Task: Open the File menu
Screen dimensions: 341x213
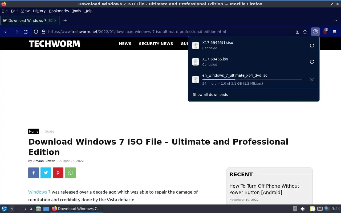Action: pyautogui.click(x=5, y=11)
